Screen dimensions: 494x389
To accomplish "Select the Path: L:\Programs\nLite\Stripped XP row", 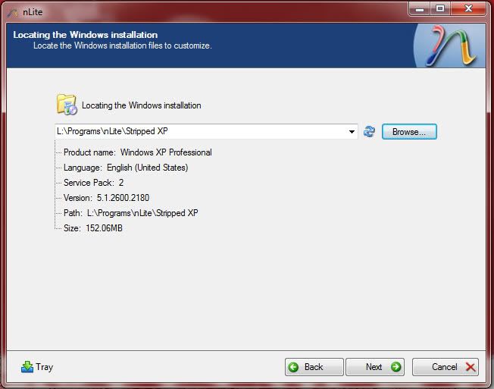I will click(x=131, y=213).
